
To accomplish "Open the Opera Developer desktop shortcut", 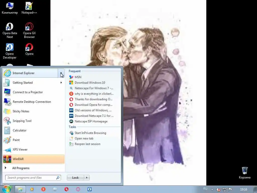I will tap(10, 51).
